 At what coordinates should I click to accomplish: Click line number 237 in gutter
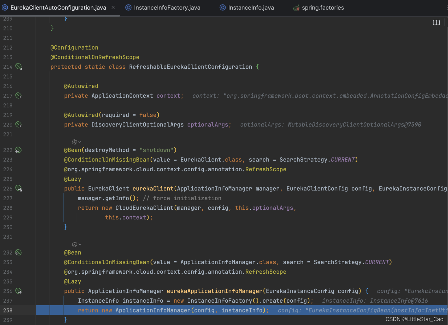pyautogui.click(x=8, y=301)
